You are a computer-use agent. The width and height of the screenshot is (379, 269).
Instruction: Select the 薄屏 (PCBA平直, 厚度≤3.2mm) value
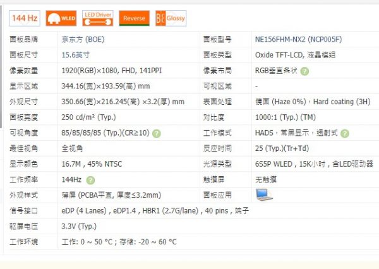111,195
